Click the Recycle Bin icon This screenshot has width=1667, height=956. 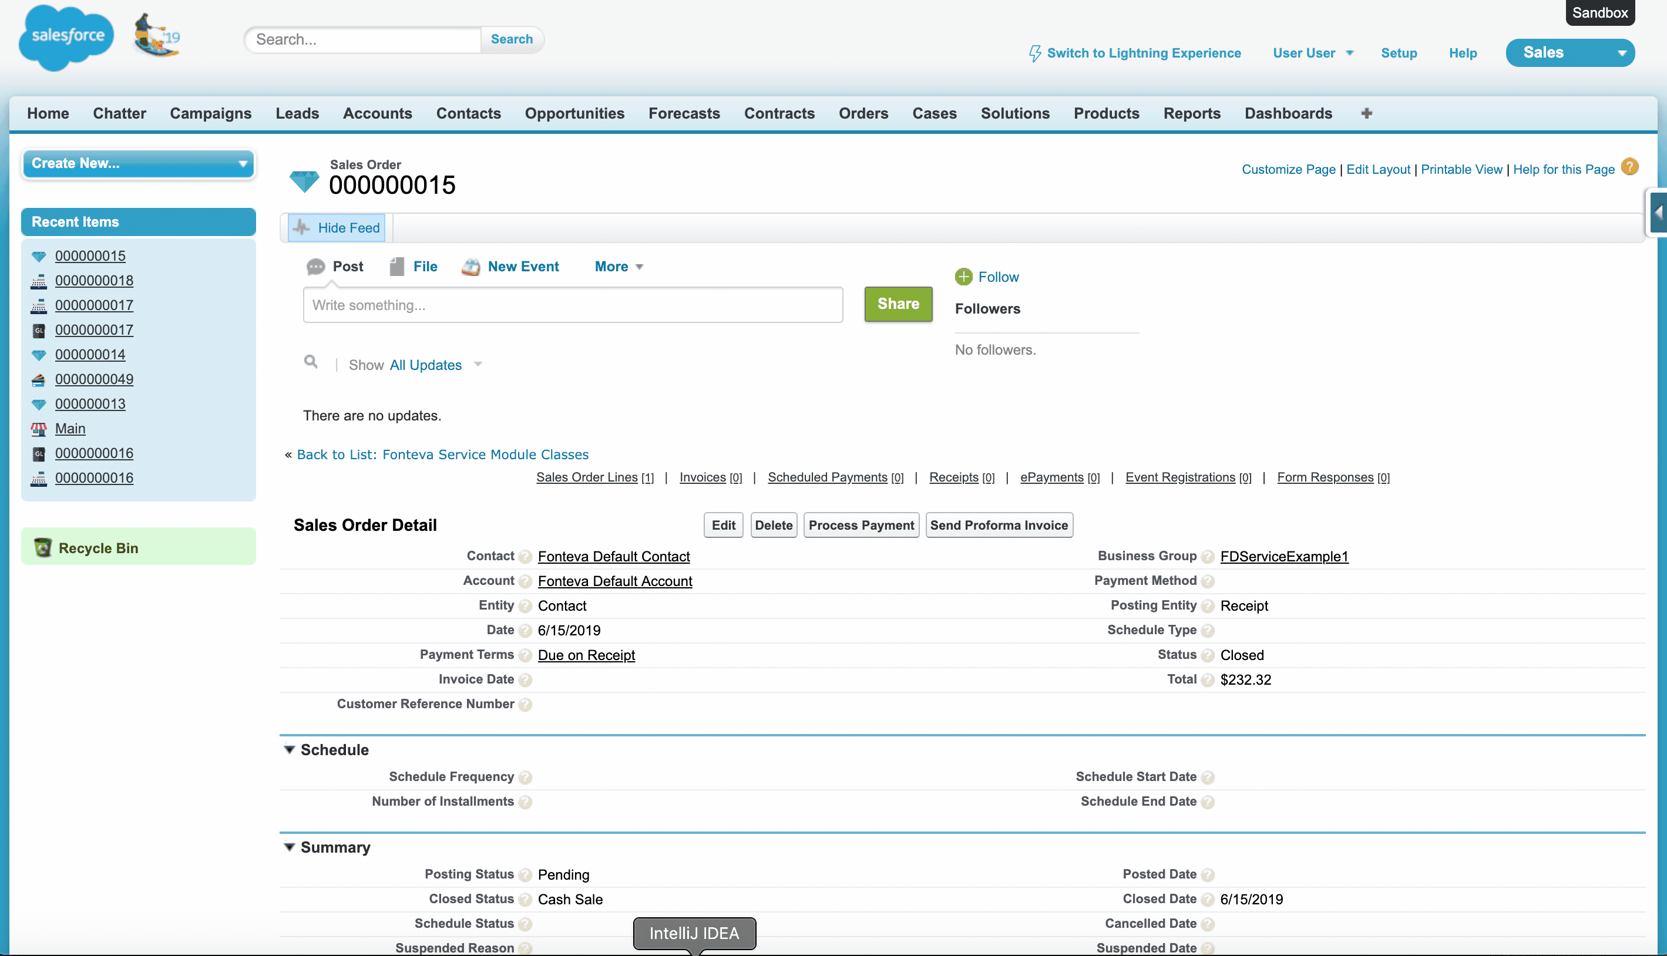click(x=43, y=548)
